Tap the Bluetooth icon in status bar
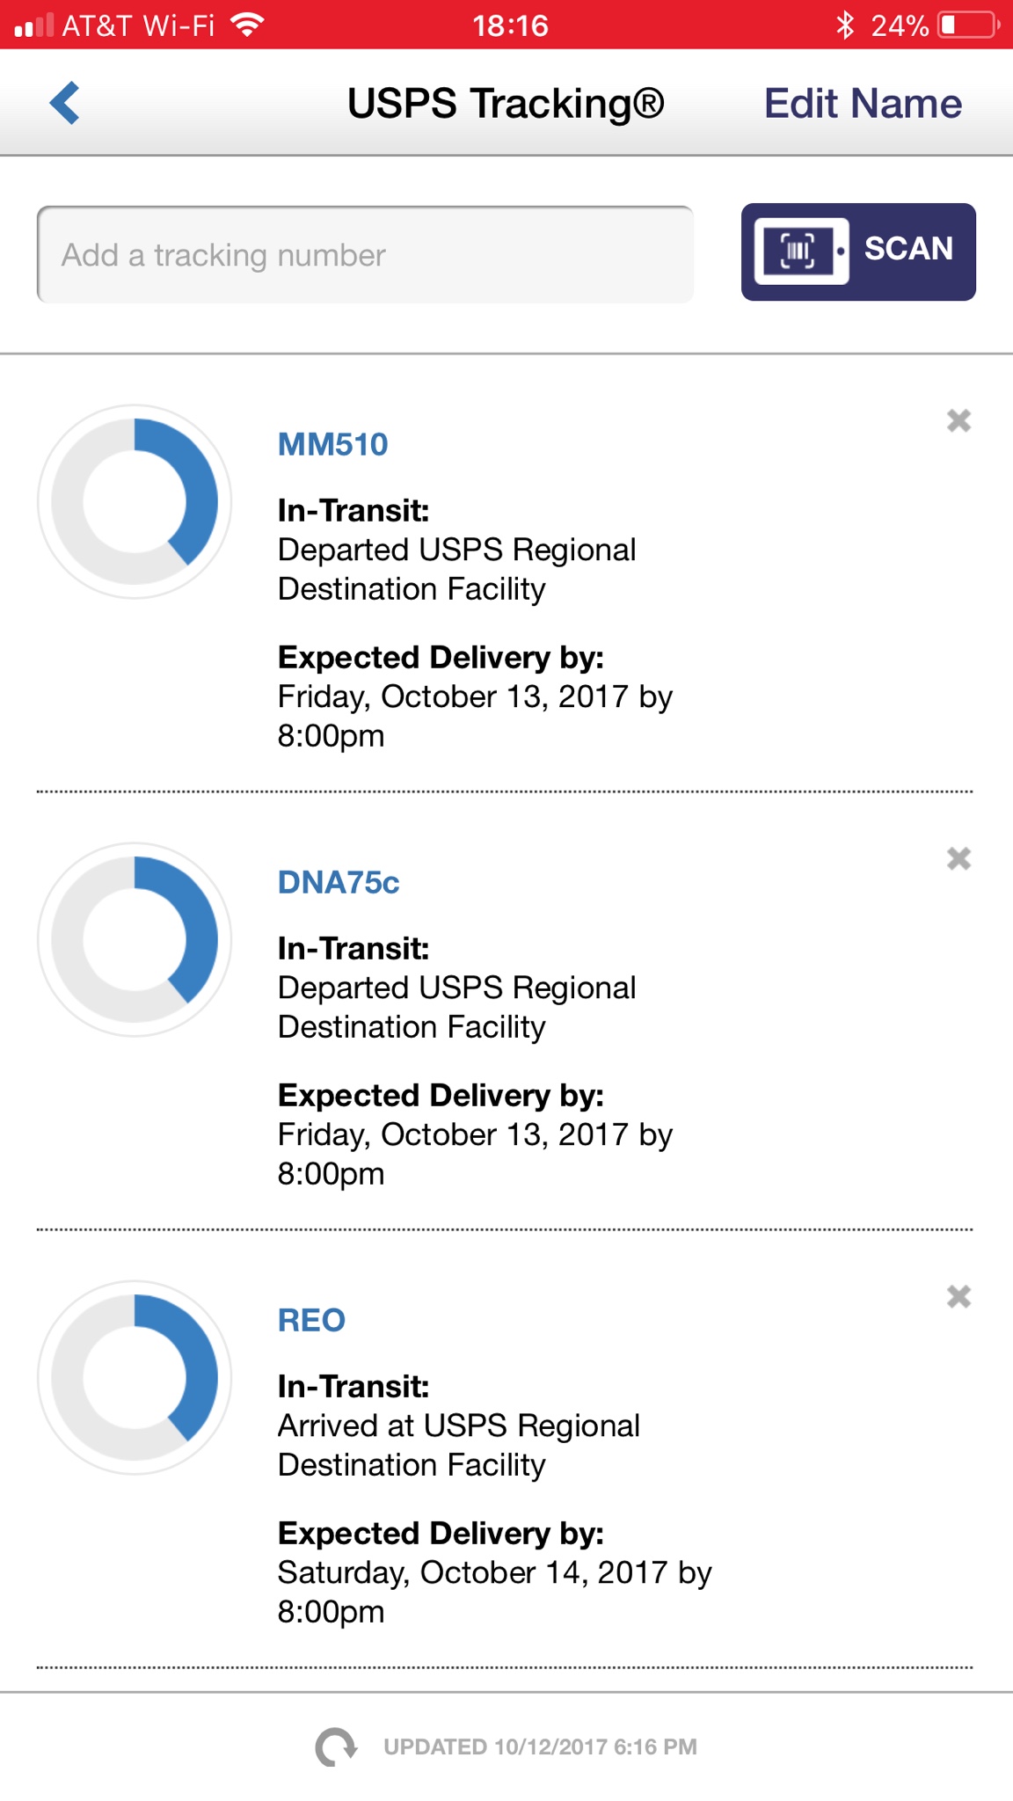 pos(845,25)
